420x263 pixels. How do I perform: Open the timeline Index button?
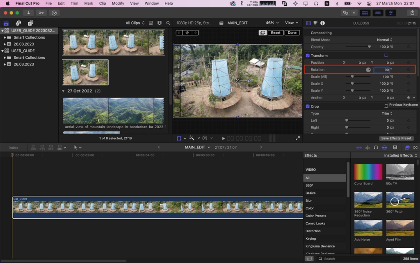coord(14,148)
